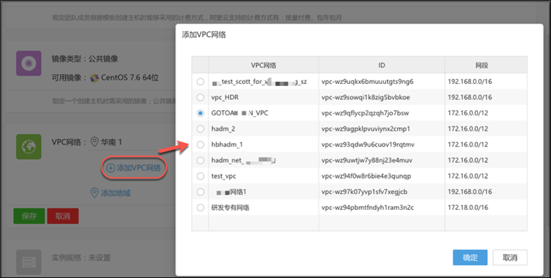Select the 研发专有网络 radio button

click(x=200, y=208)
